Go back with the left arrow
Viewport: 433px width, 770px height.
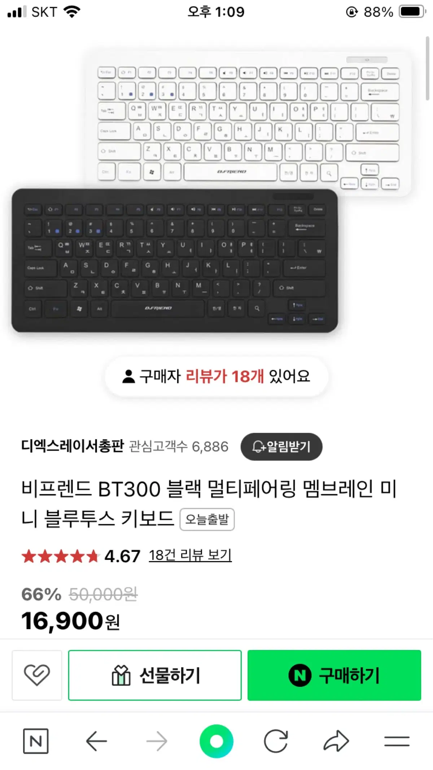click(96, 741)
